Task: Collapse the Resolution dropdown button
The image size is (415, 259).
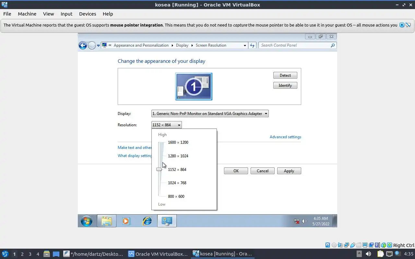Action: pyautogui.click(x=167, y=125)
